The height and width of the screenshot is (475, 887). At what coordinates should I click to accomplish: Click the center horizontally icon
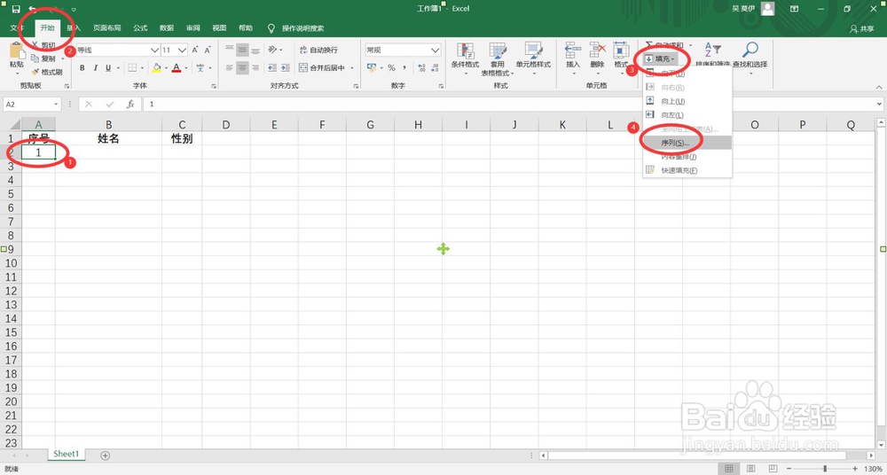(242, 68)
